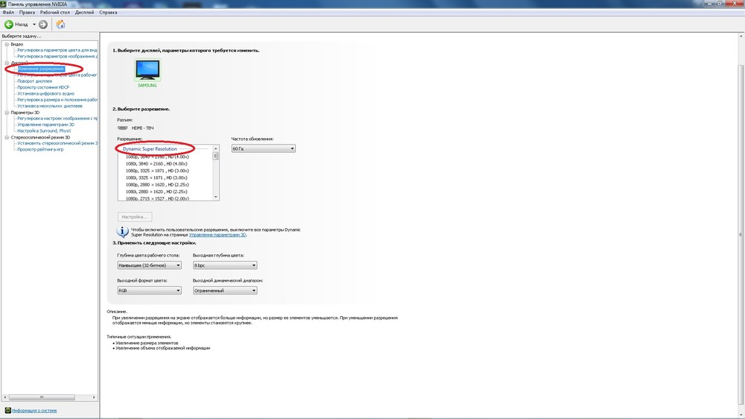
Task: Click the NVIDIA title bar icon
Action: 3,4
